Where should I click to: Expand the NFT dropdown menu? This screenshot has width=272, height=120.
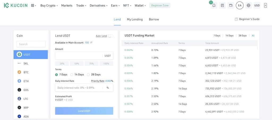pyautogui.click(x=127, y=5)
